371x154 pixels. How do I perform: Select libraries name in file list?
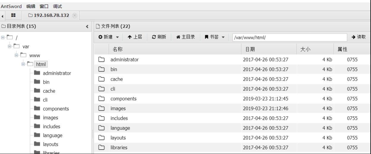coord(119,147)
